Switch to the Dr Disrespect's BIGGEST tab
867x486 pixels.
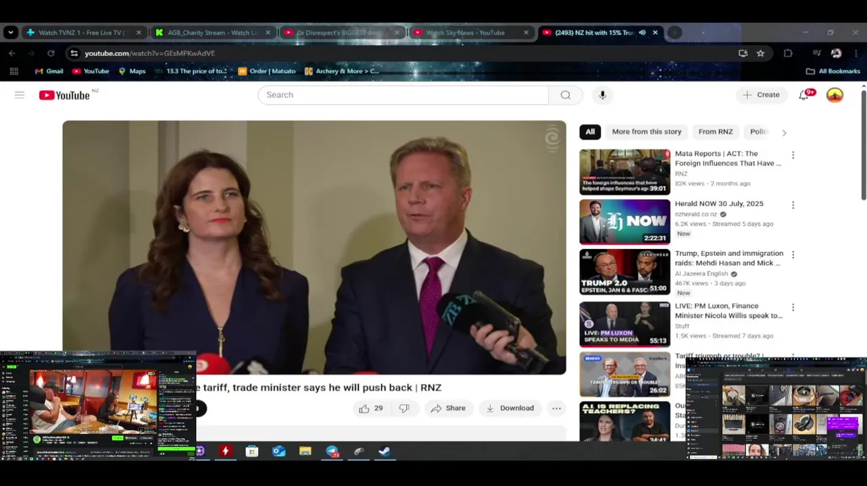coord(340,32)
